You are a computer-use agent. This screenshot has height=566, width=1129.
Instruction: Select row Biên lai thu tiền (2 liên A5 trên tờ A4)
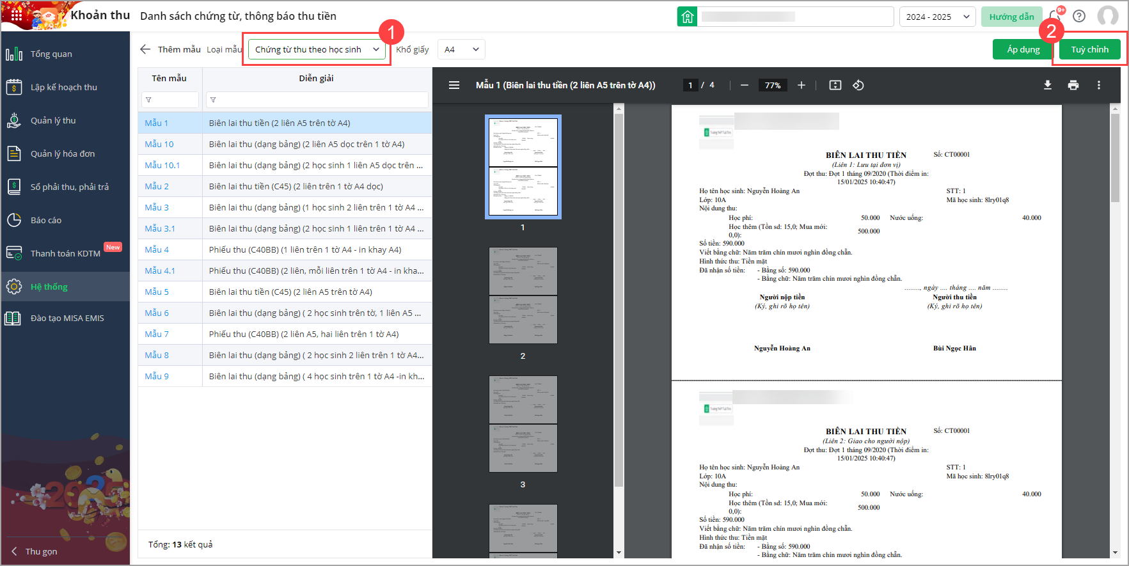pyautogui.click(x=285, y=123)
